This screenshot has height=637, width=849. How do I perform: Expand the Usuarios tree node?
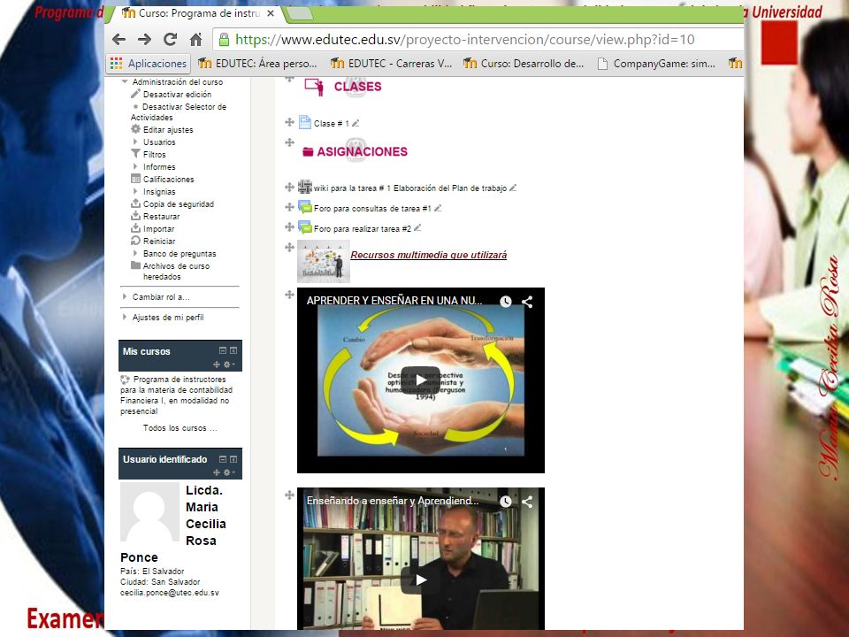click(135, 142)
